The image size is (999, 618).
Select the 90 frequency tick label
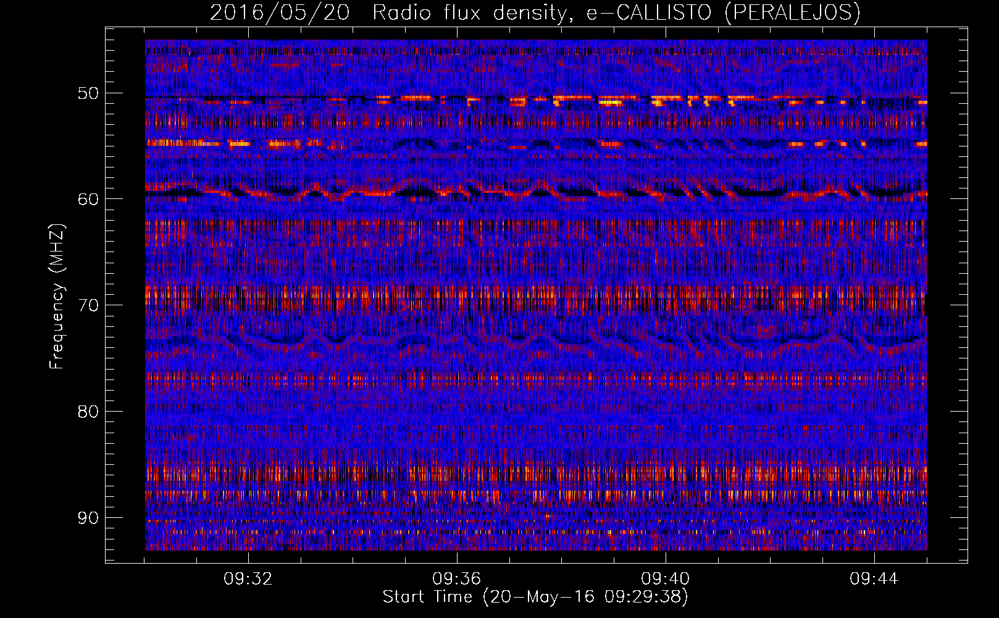point(88,517)
